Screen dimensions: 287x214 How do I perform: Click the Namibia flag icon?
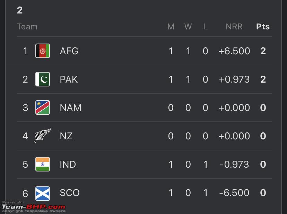pos(43,108)
